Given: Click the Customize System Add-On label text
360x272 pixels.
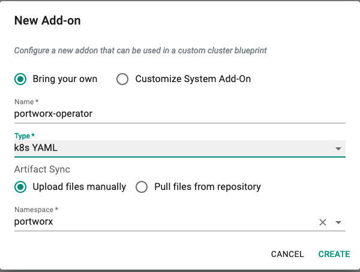Looking at the screenshot, I should click(x=193, y=79).
